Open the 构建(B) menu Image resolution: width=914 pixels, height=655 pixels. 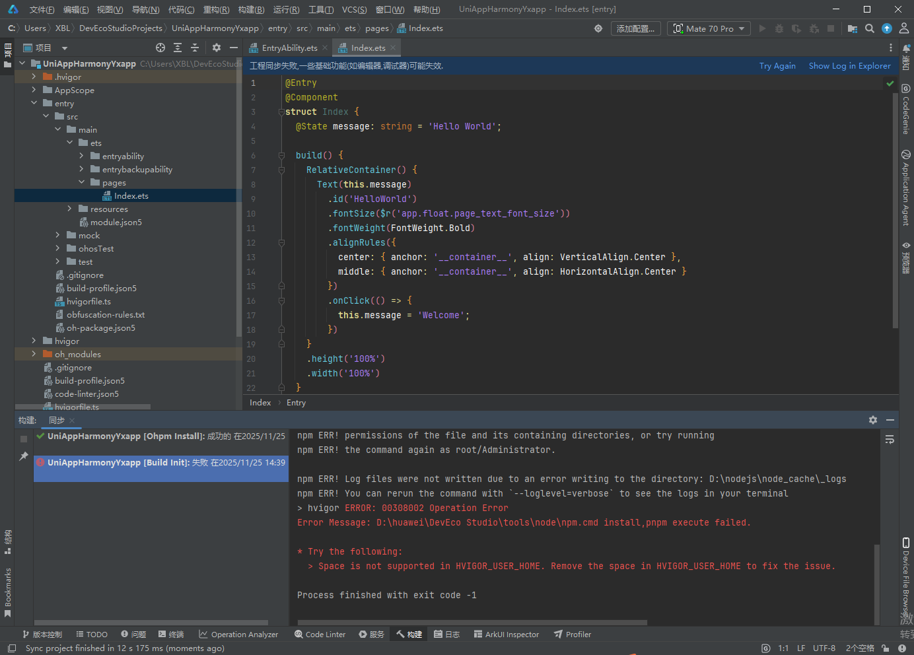coord(251,9)
